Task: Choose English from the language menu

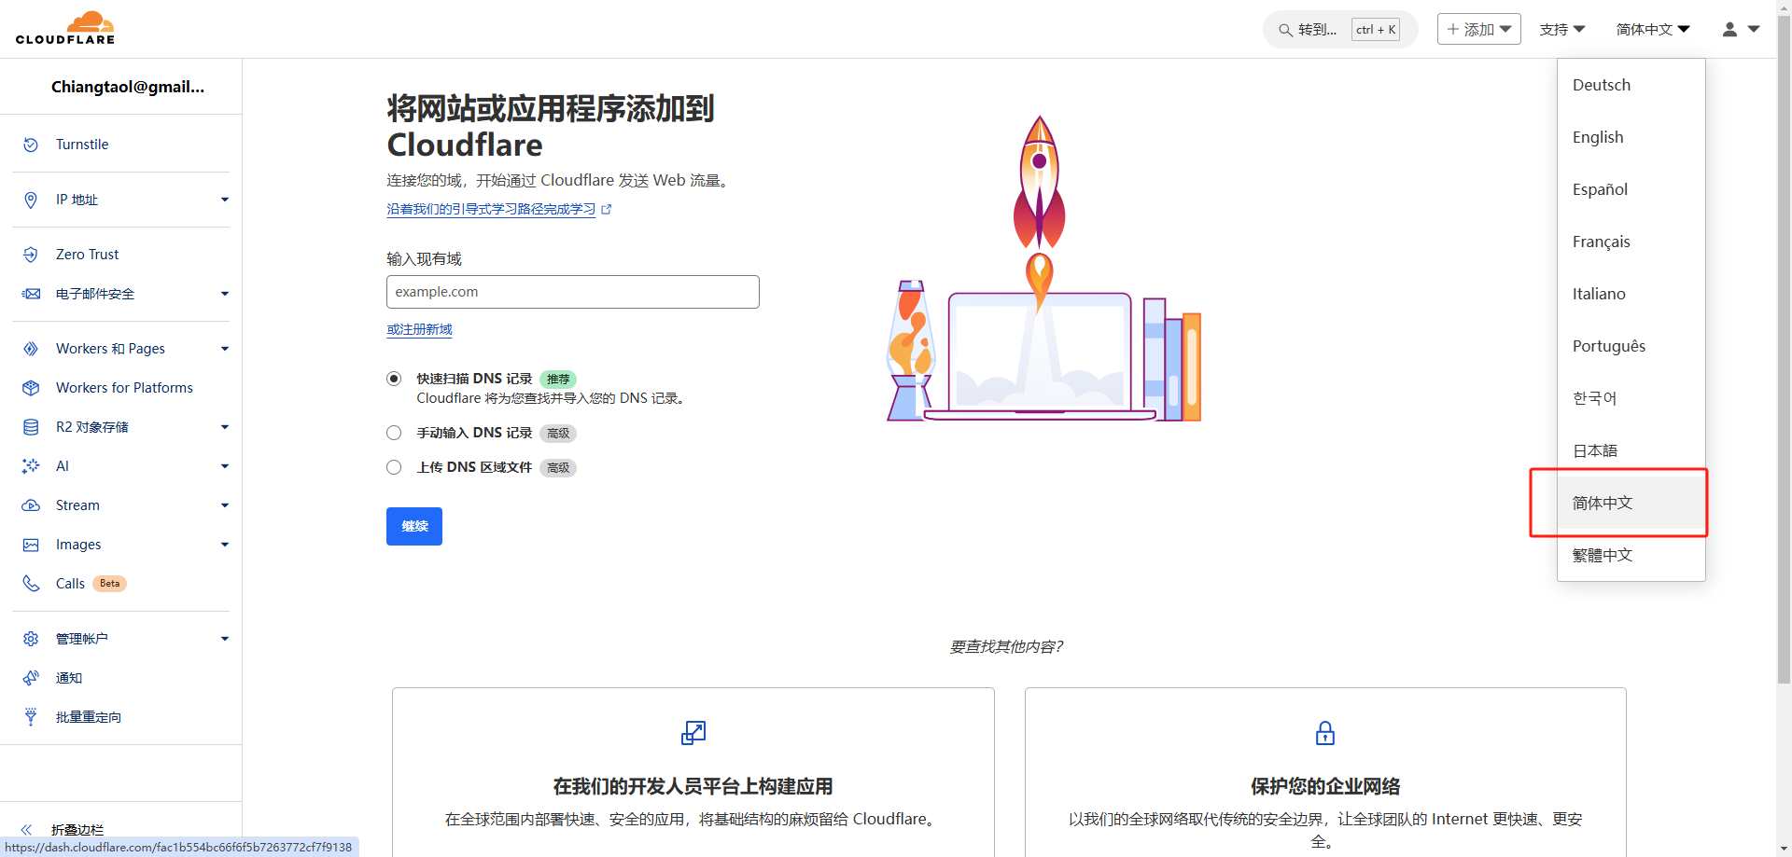Action: [1598, 137]
